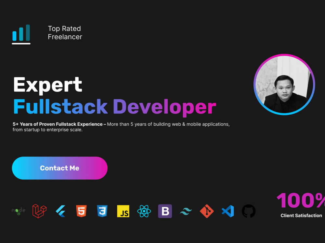Click the purple Bootstrap B icon
Image resolution: width=325 pixels, height=243 pixels.
(165, 211)
